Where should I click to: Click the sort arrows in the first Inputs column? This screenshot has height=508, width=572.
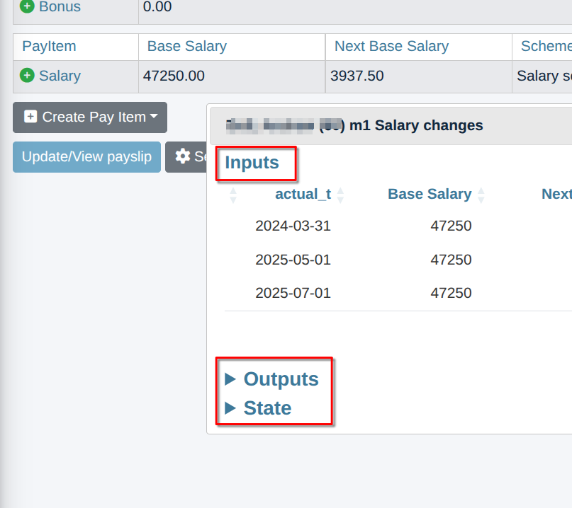[233, 195]
